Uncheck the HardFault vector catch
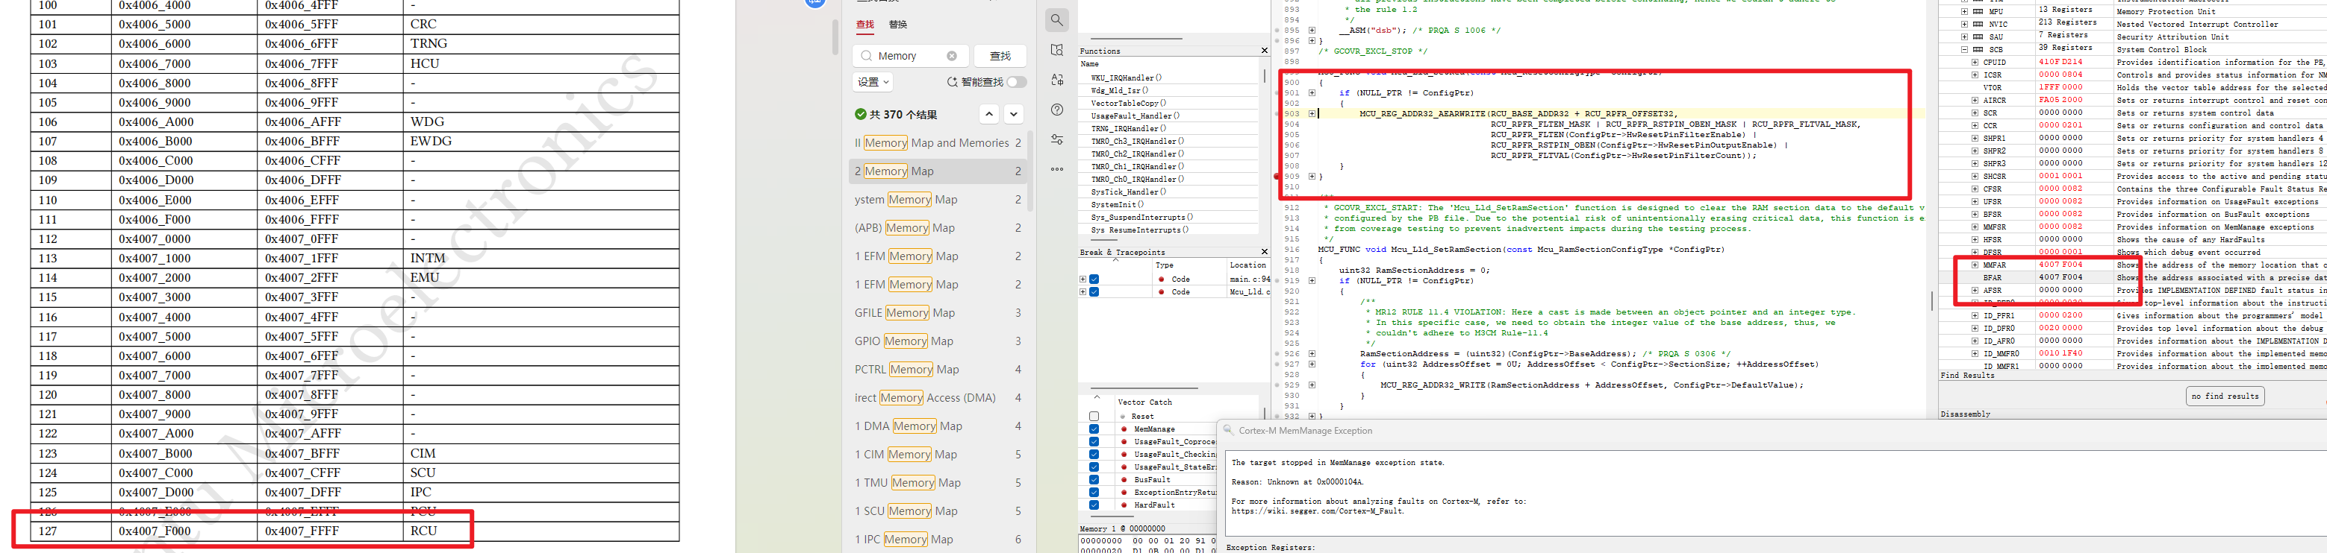 pos(1094,505)
